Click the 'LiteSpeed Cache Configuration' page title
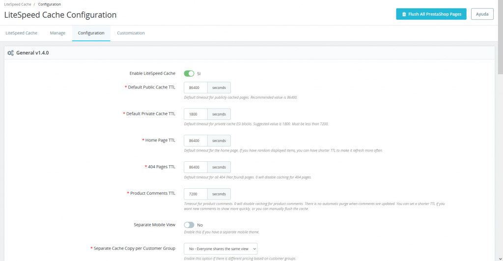 tap(60, 15)
